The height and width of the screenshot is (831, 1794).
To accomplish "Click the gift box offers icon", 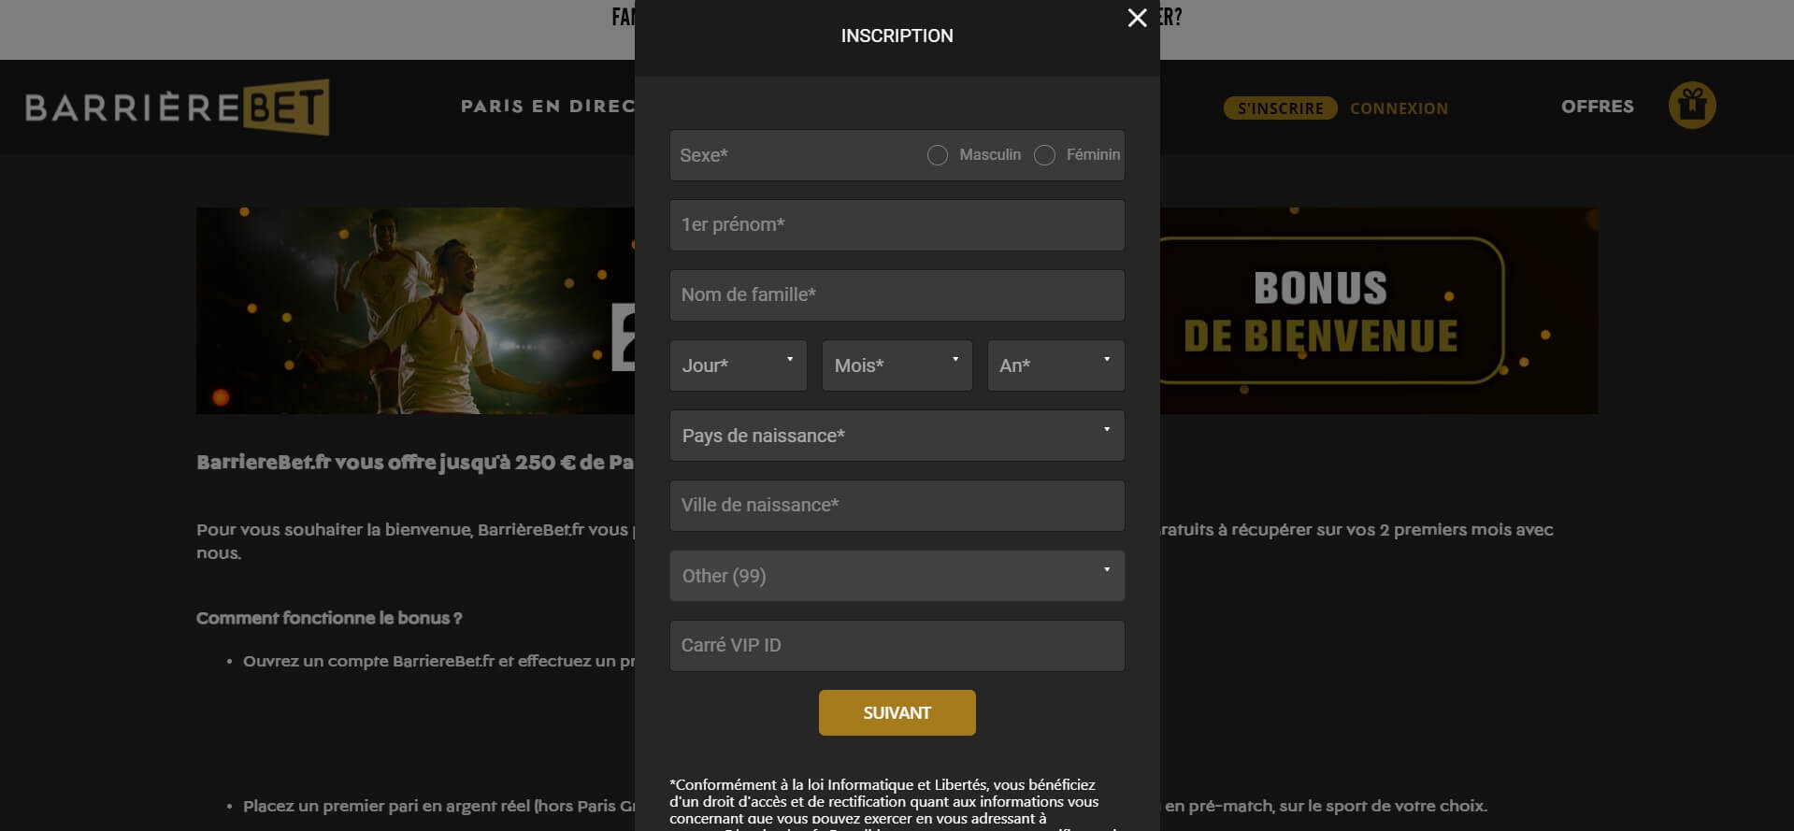I will click(1692, 106).
